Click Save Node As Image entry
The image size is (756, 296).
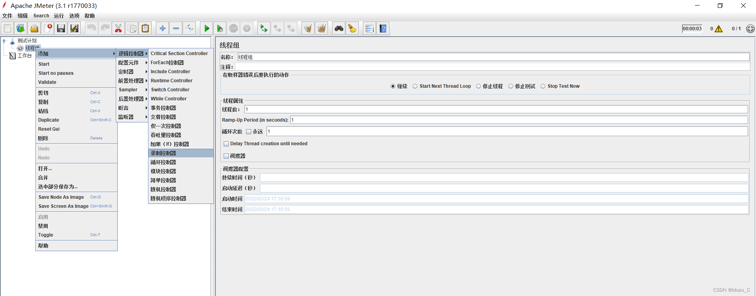point(76,197)
